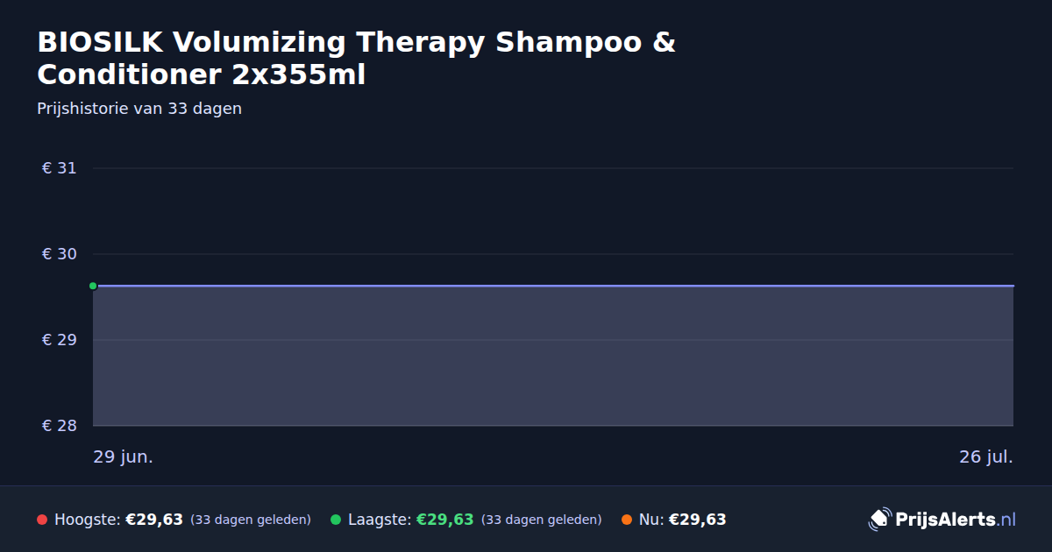1052x552 pixels.
Task: Click the green Laagste indicator dot
Action: [x=336, y=520]
